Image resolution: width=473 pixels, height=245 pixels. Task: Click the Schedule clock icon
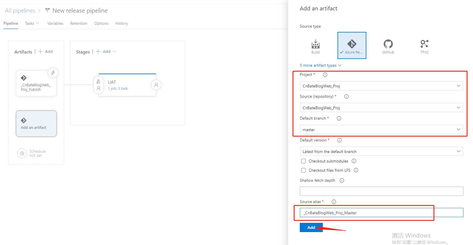(22, 153)
